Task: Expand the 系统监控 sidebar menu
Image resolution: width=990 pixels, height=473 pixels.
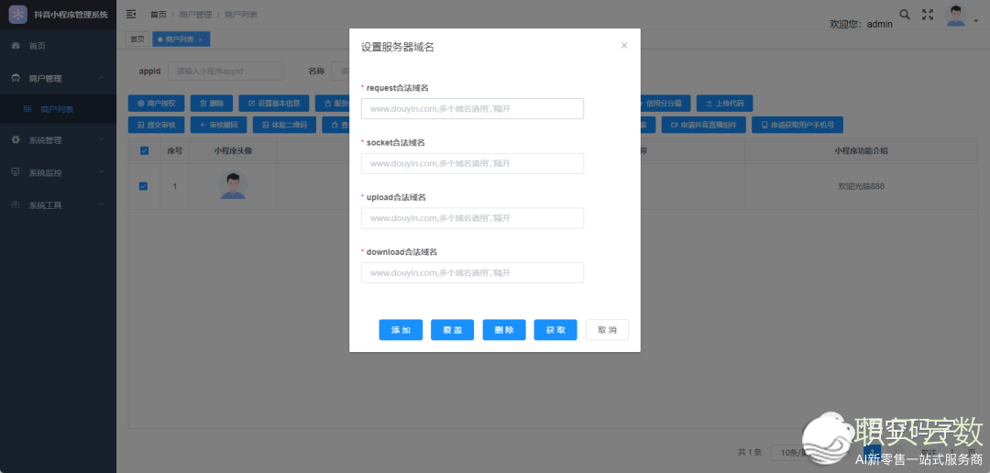Action: click(58, 172)
